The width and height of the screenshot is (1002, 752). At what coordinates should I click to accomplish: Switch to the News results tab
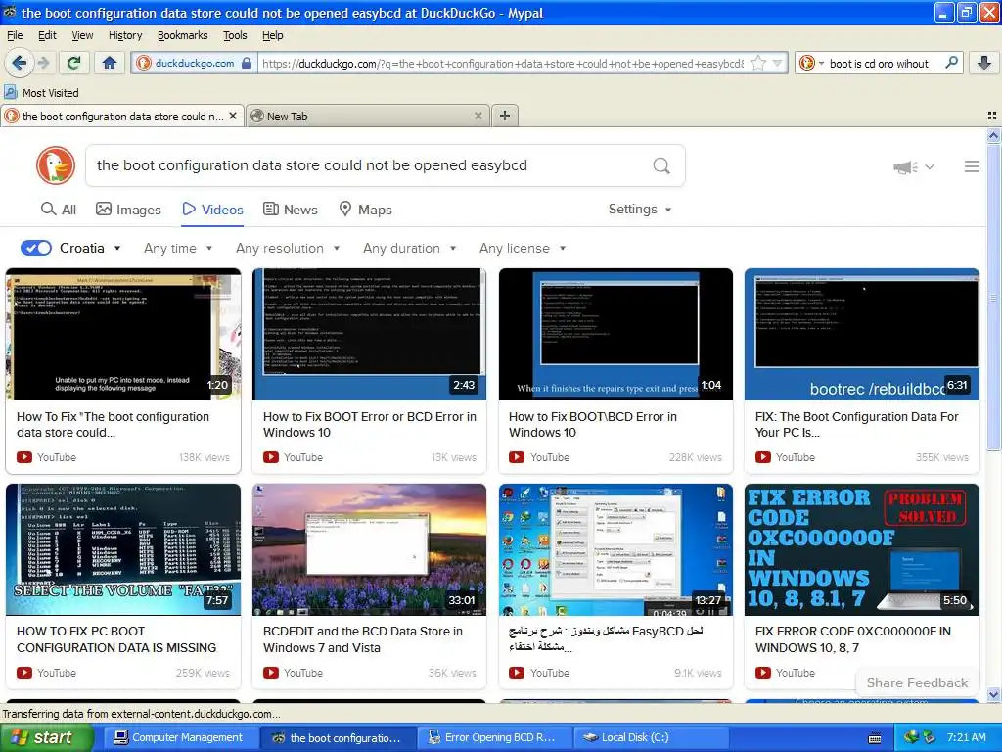point(291,210)
